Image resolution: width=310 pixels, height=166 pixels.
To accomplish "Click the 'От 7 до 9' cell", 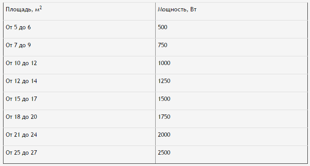I will [79, 47].
